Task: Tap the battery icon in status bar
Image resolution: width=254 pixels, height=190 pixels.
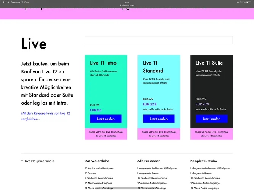Action: [249, 2]
